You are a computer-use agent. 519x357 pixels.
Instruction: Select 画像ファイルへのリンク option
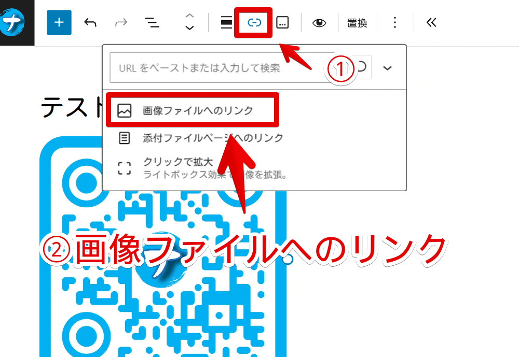tap(193, 110)
